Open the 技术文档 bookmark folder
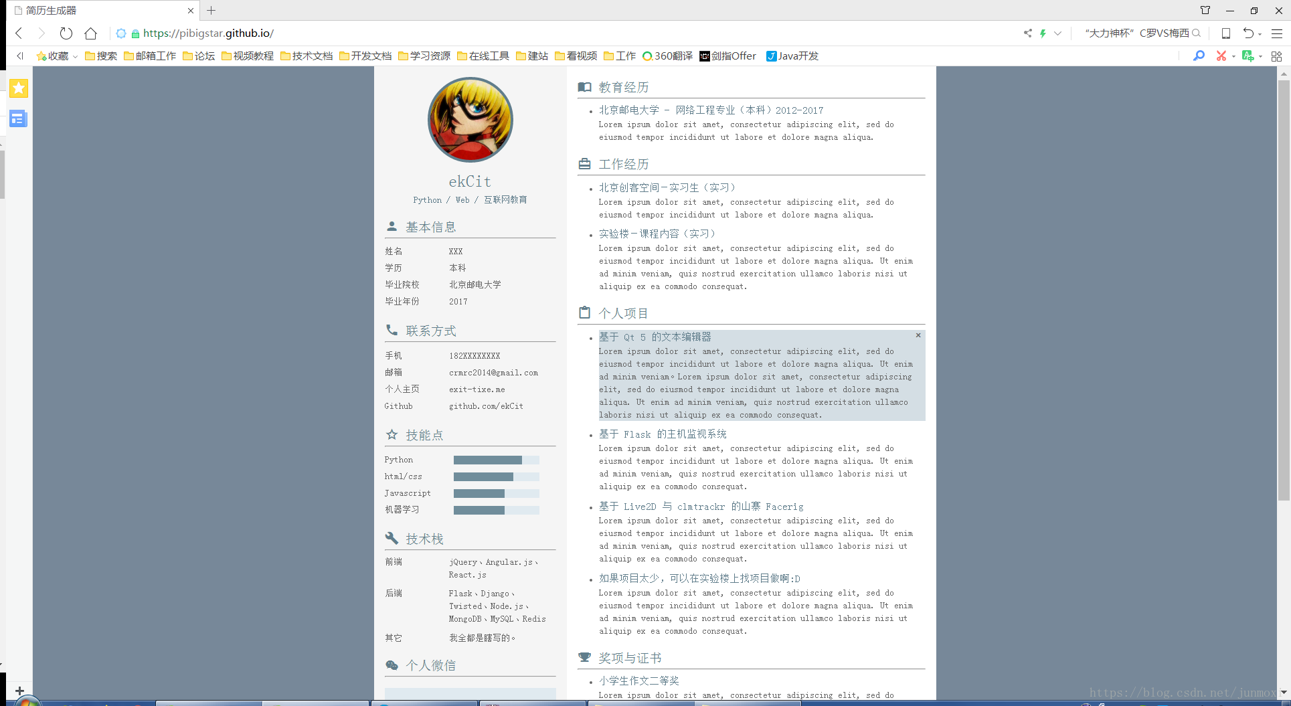The image size is (1291, 706). tap(307, 56)
